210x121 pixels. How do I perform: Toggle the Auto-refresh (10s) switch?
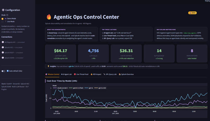click(x=3, y=71)
